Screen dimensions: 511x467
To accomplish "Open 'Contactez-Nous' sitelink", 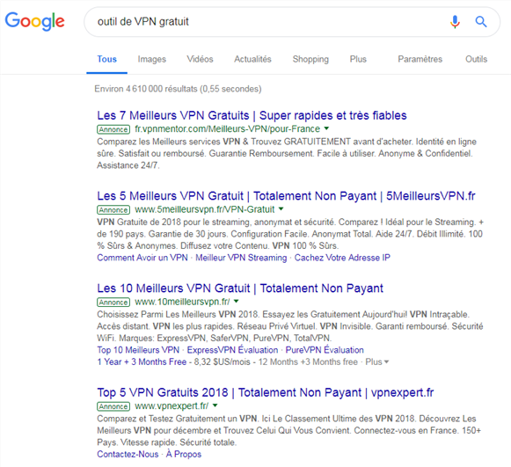I will click(128, 455).
